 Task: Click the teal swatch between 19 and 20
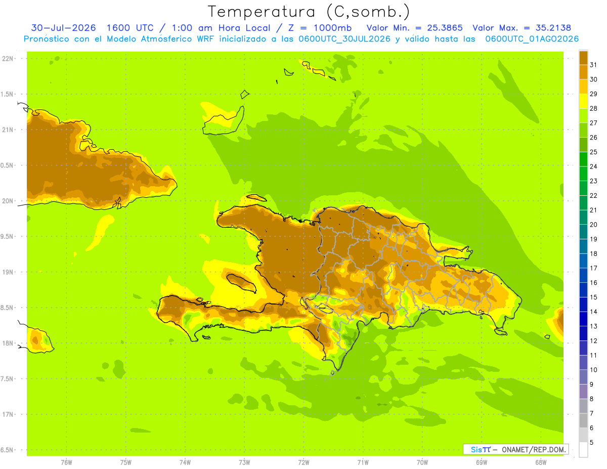(583, 232)
